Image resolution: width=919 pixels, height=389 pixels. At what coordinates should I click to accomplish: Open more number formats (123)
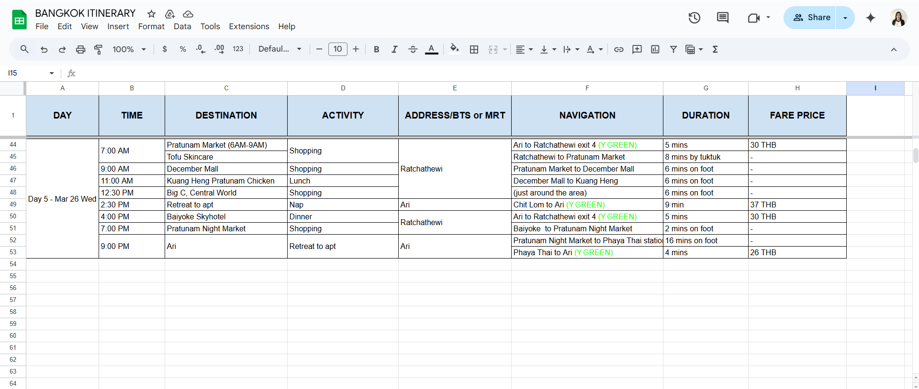pyautogui.click(x=238, y=49)
